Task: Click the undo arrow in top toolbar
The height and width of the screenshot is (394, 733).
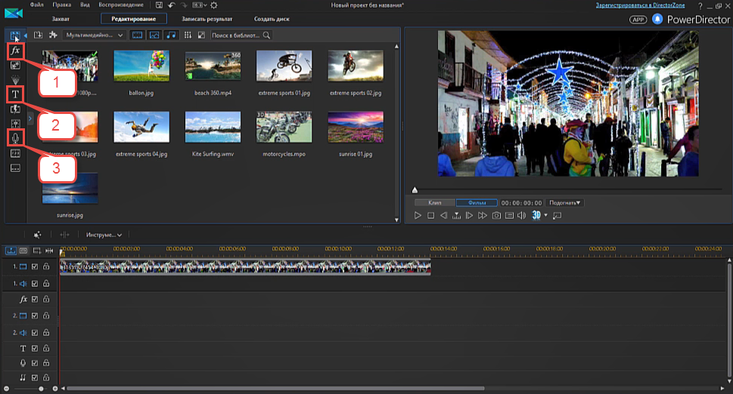Action: coord(172,5)
